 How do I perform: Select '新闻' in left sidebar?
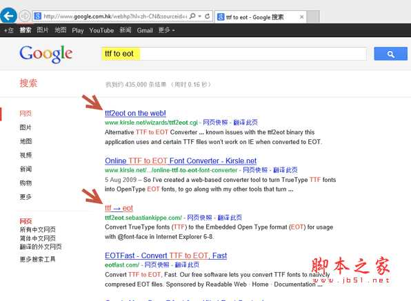(26, 169)
